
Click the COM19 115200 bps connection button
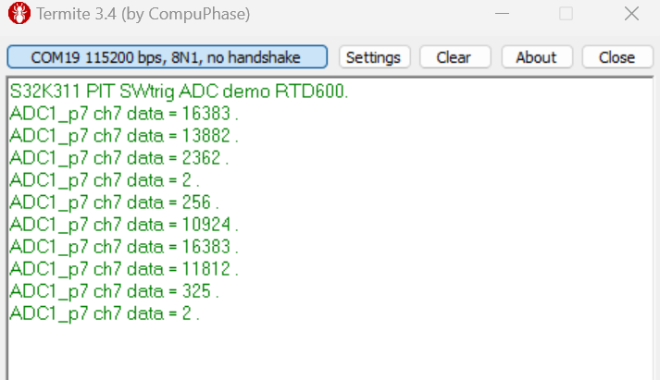point(168,56)
